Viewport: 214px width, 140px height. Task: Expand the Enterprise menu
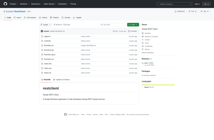pos(63,4)
